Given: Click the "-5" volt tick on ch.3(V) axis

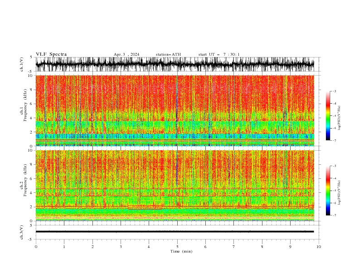Looking at the screenshot, I should point(31,239).
